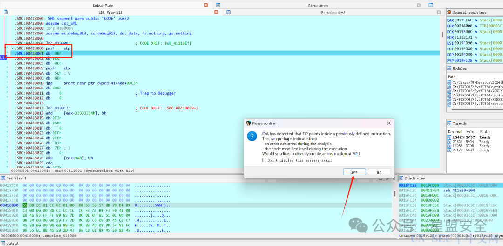Image resolution: width=503 pixels, height=246 pixels.
Task: Click the Structures tab icon
Action: click(218, 5)
